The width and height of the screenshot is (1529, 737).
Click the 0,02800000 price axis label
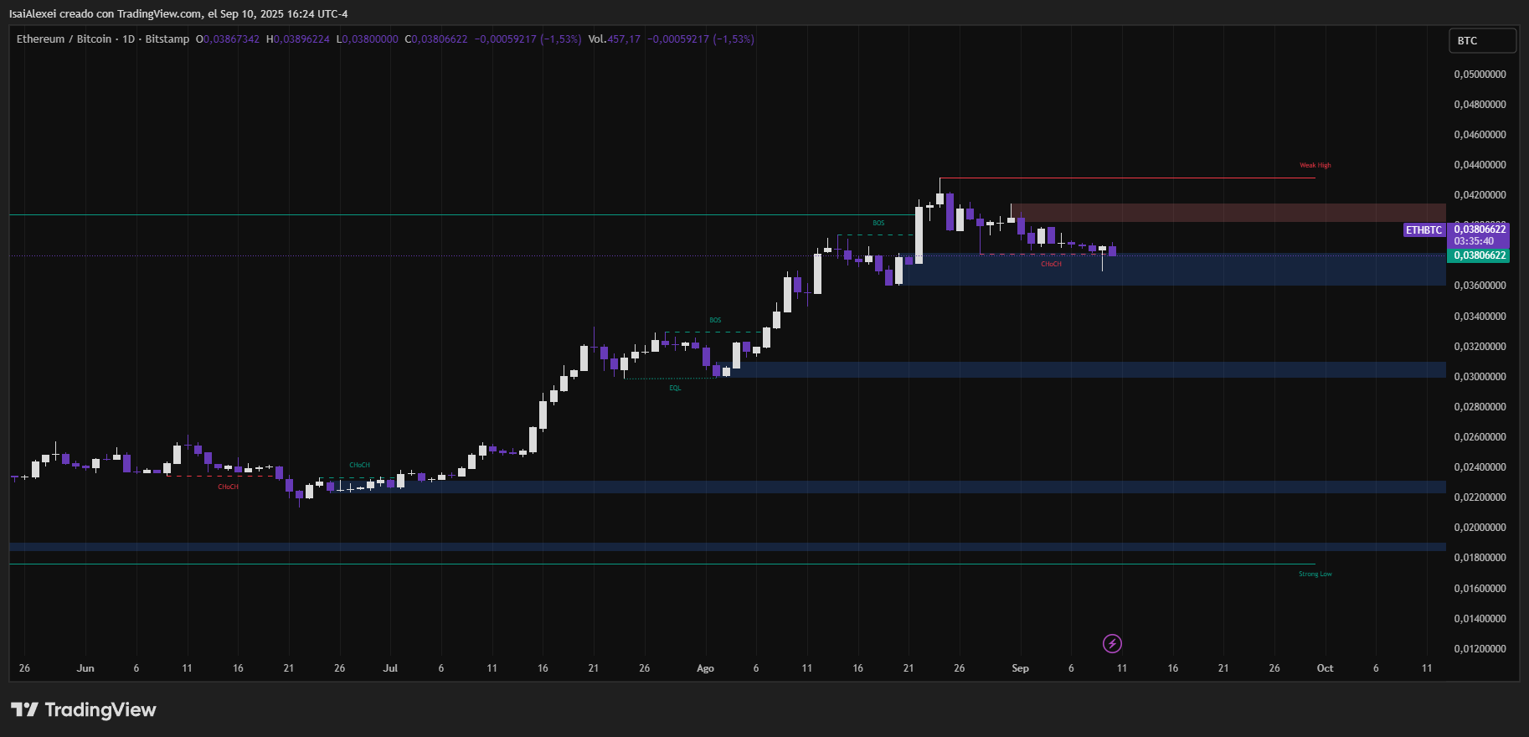(1480, 407)
